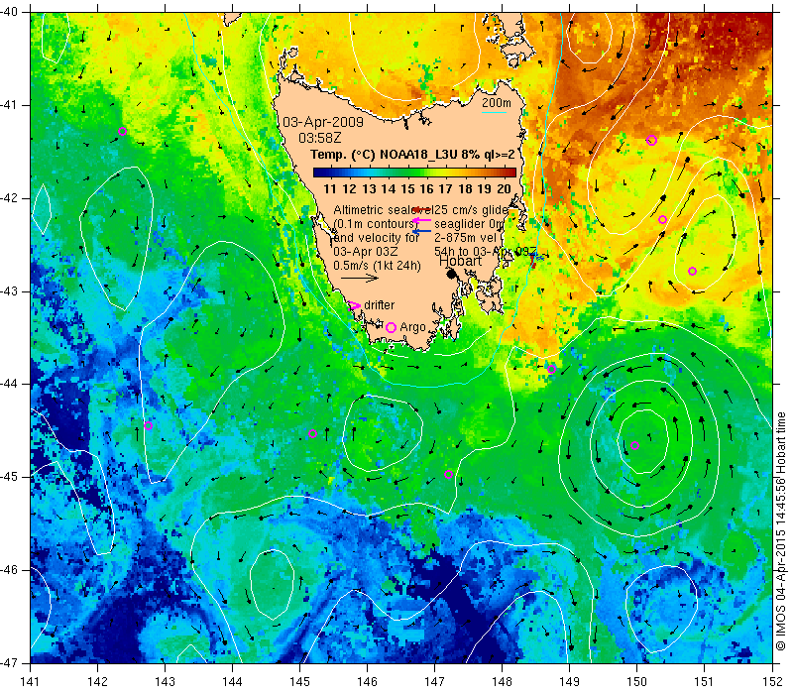Click the longitude axis label '152'
793x694 pixels.
coord(772,681)
